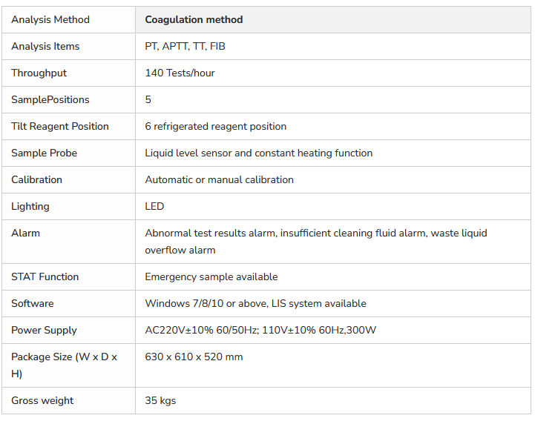Click the "Lighting" row label
This screenshot has width=535, height=421.
tap(30, 207)
